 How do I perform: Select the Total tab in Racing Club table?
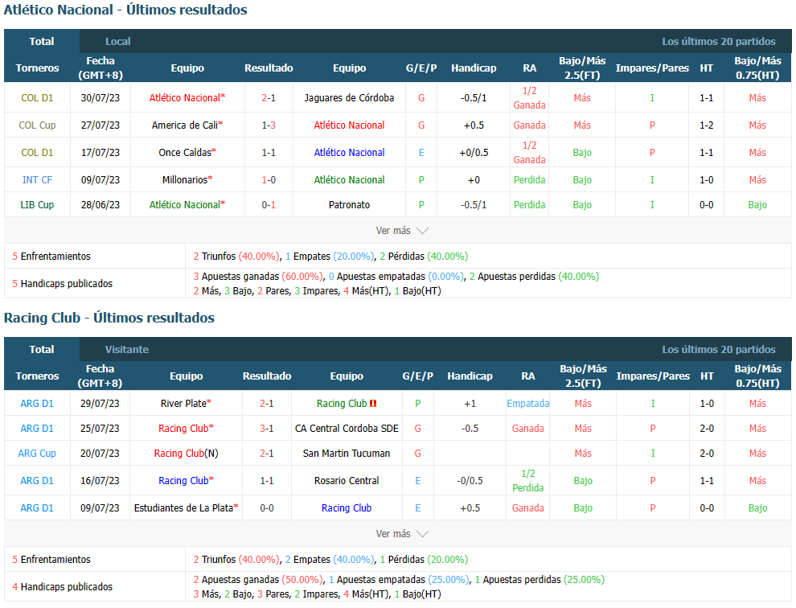pyautogui.click(x=42, y=350)
